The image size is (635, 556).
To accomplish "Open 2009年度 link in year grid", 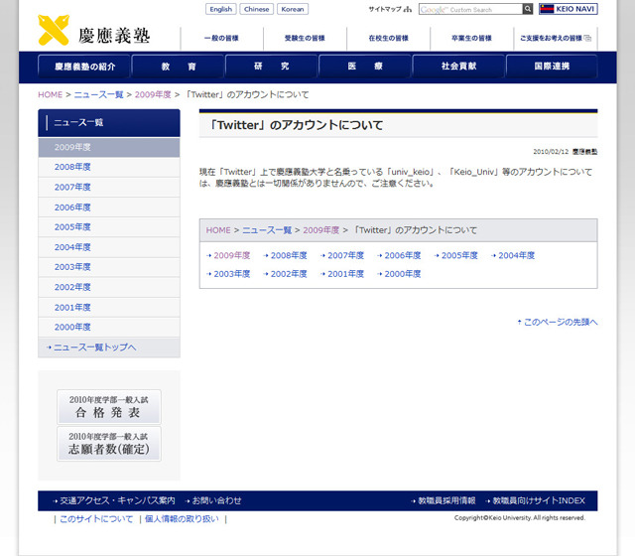I will point(231,256).
